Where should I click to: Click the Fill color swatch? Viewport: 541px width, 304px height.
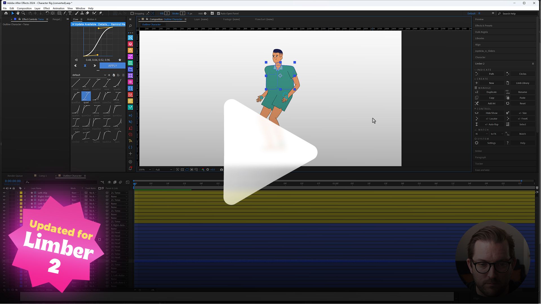pos(167,14)
